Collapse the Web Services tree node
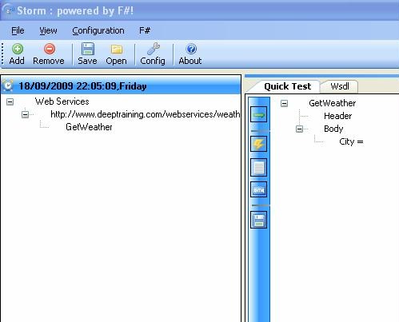The width and height of the screenshot is (399, 322). click(10, 101)
